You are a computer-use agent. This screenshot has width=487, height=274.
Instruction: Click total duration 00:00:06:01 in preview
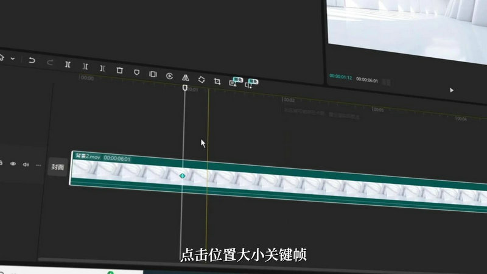pos(367,80)
